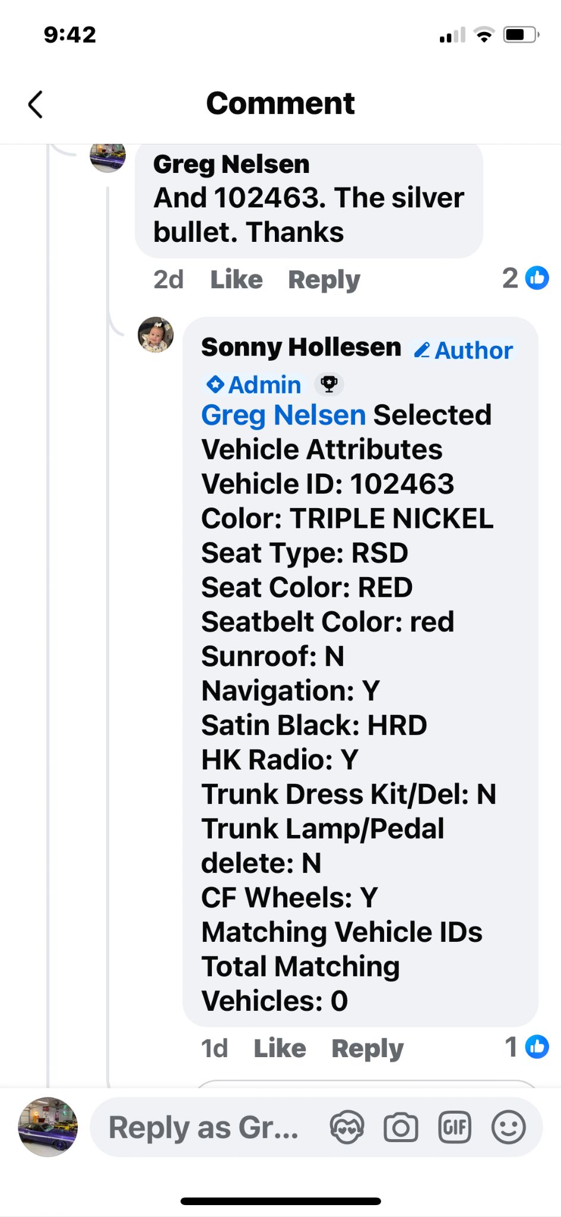
Task: Like Sonny Hollesen's vehicle attributes reply
Action: pyautogui.click(x=280, y=1048)
